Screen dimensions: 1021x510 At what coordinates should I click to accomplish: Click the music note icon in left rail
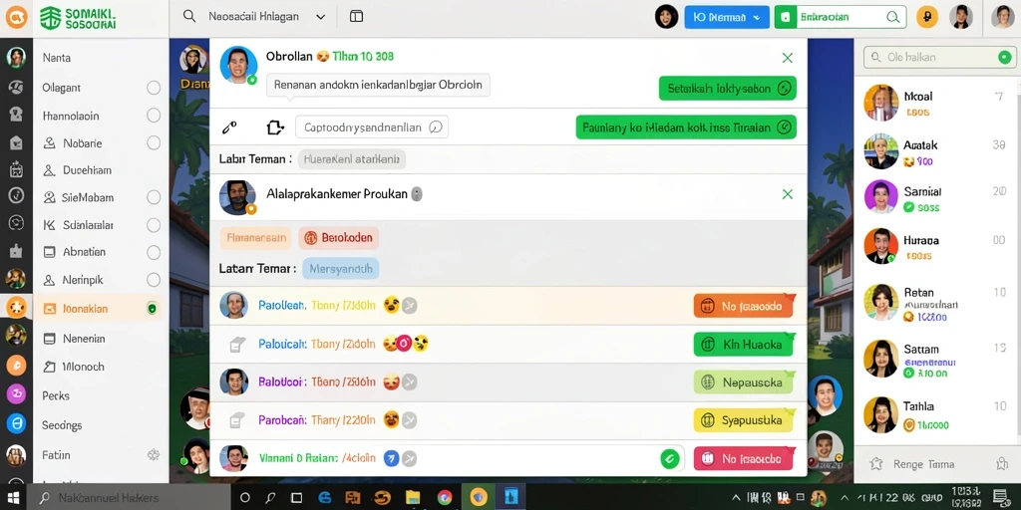(16, 195)
